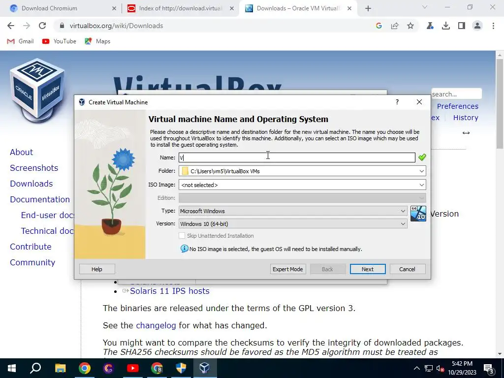Open the Type dropdown showing Microsoft Windows
504x378 pixels.
point(293,211)
